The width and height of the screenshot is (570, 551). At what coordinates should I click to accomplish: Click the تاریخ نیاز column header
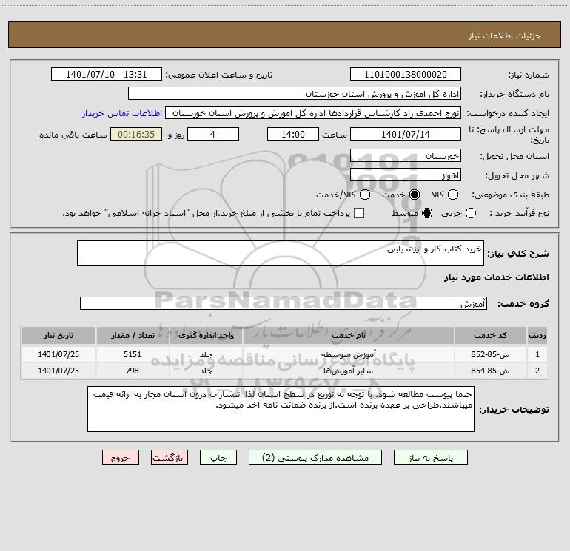[x=58, y=335]
